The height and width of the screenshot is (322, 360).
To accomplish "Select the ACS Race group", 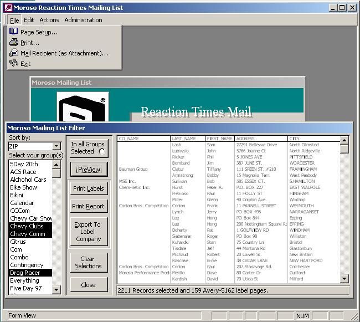I will click(31, 172).
